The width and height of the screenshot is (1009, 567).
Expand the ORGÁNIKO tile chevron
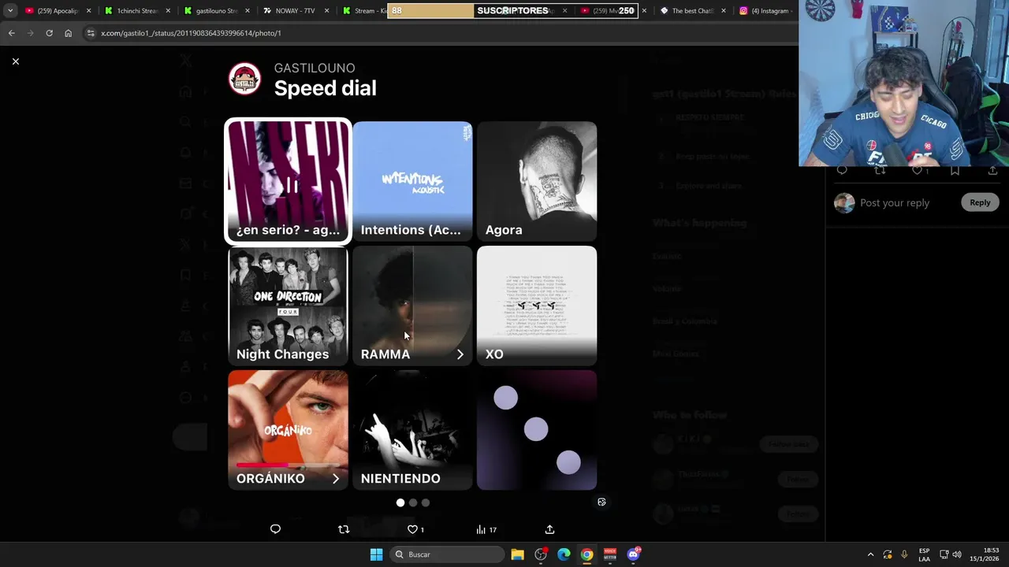click(336, 479)
